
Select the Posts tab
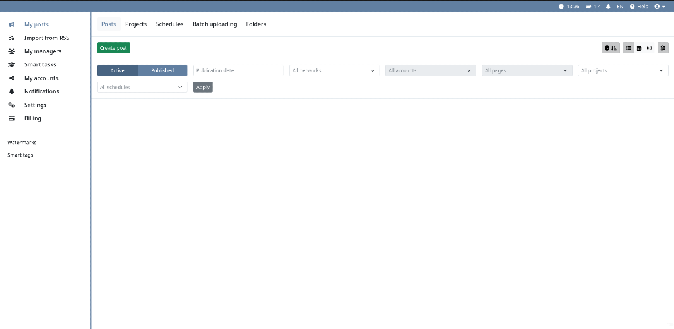[x=109, y=24]
